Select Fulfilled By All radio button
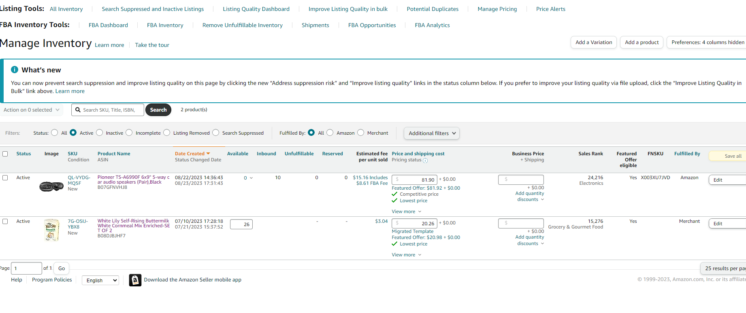Screen dimensions: 746x313 pyautogui.click(x=311, y=133)
